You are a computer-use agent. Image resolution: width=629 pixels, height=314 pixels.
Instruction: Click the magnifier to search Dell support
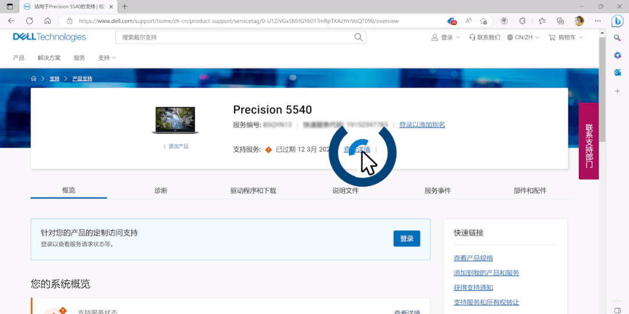358,37
